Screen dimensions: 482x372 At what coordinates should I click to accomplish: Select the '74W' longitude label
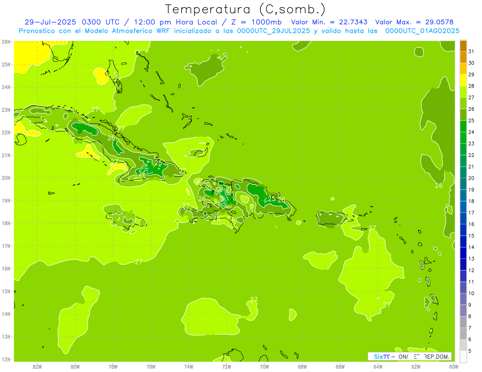coord(189,367)
